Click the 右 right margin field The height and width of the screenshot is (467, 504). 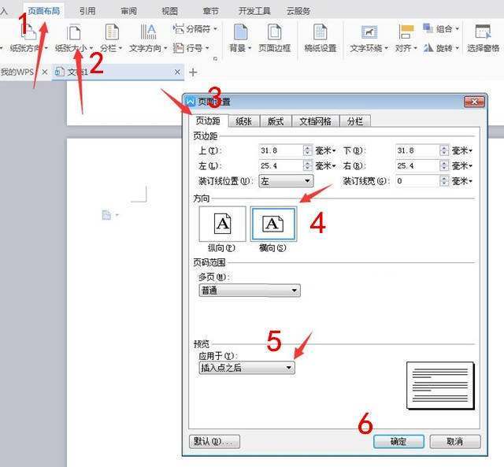tap(417, 166)
